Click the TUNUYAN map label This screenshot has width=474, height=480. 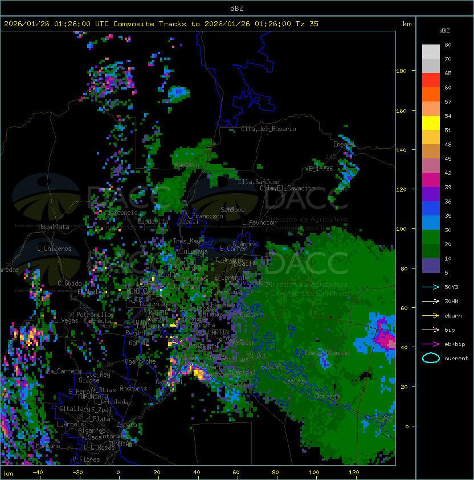(x=121, y=444)
